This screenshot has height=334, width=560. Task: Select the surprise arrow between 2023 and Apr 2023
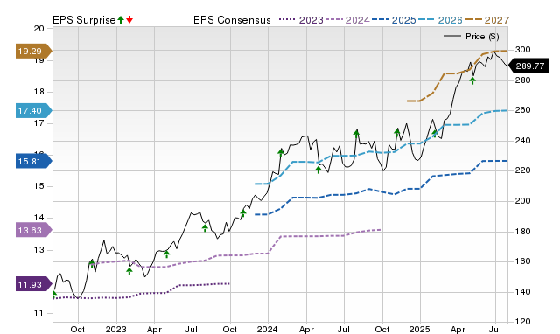(129, 272)
